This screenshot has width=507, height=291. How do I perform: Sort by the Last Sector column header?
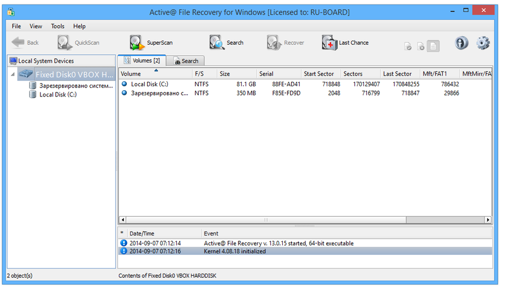point(400,74)
